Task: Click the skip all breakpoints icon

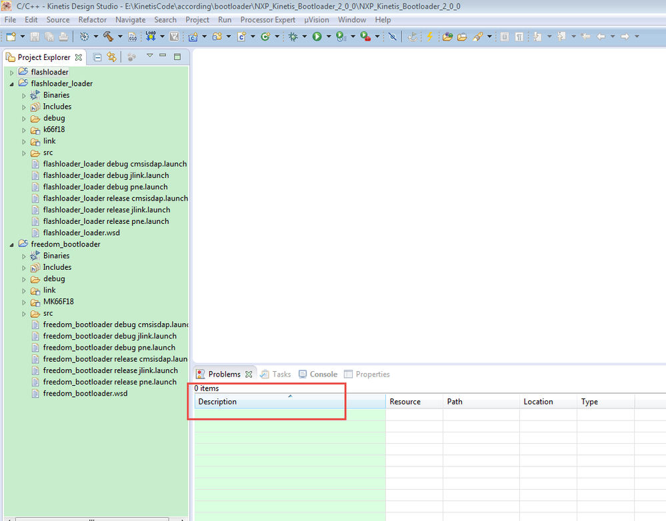Action: (393, 37)
